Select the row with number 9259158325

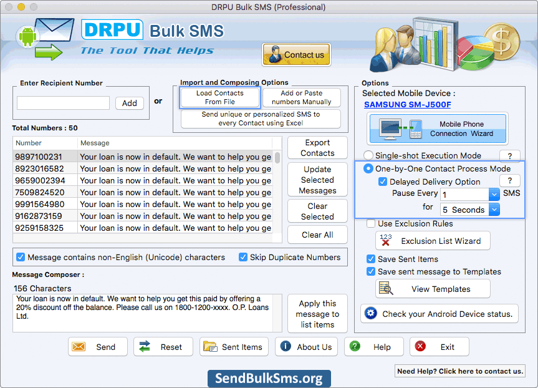coord(143,228)
